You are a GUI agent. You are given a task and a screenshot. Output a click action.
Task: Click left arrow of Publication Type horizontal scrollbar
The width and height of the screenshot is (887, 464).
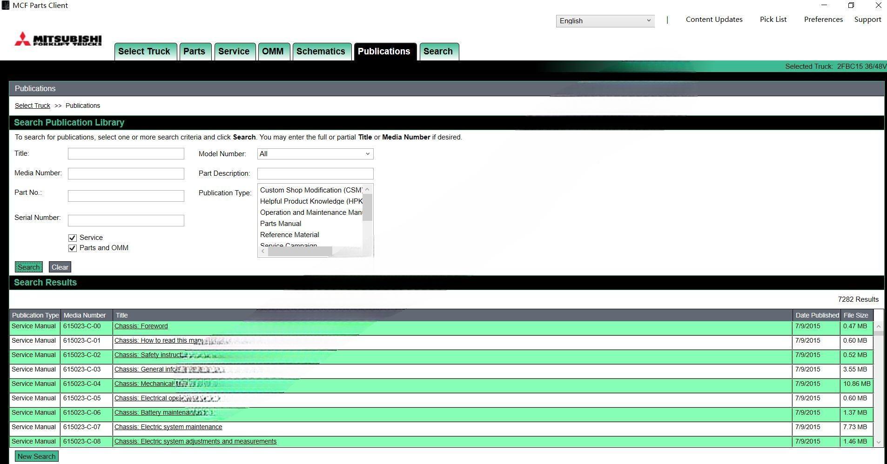click(x=263, y=251)
